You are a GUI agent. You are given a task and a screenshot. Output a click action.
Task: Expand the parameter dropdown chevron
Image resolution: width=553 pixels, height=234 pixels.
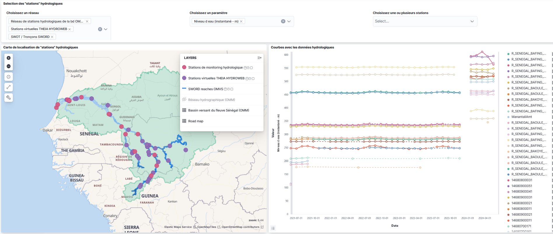pyautogui.click(x=289, y=21)
